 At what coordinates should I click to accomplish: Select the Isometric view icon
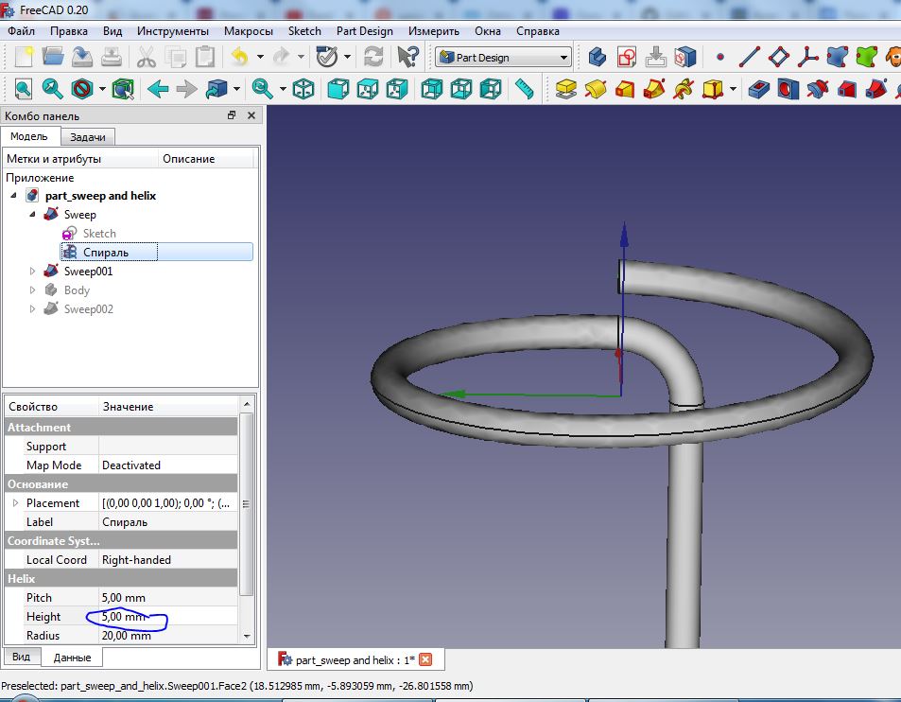click(303, 90)
